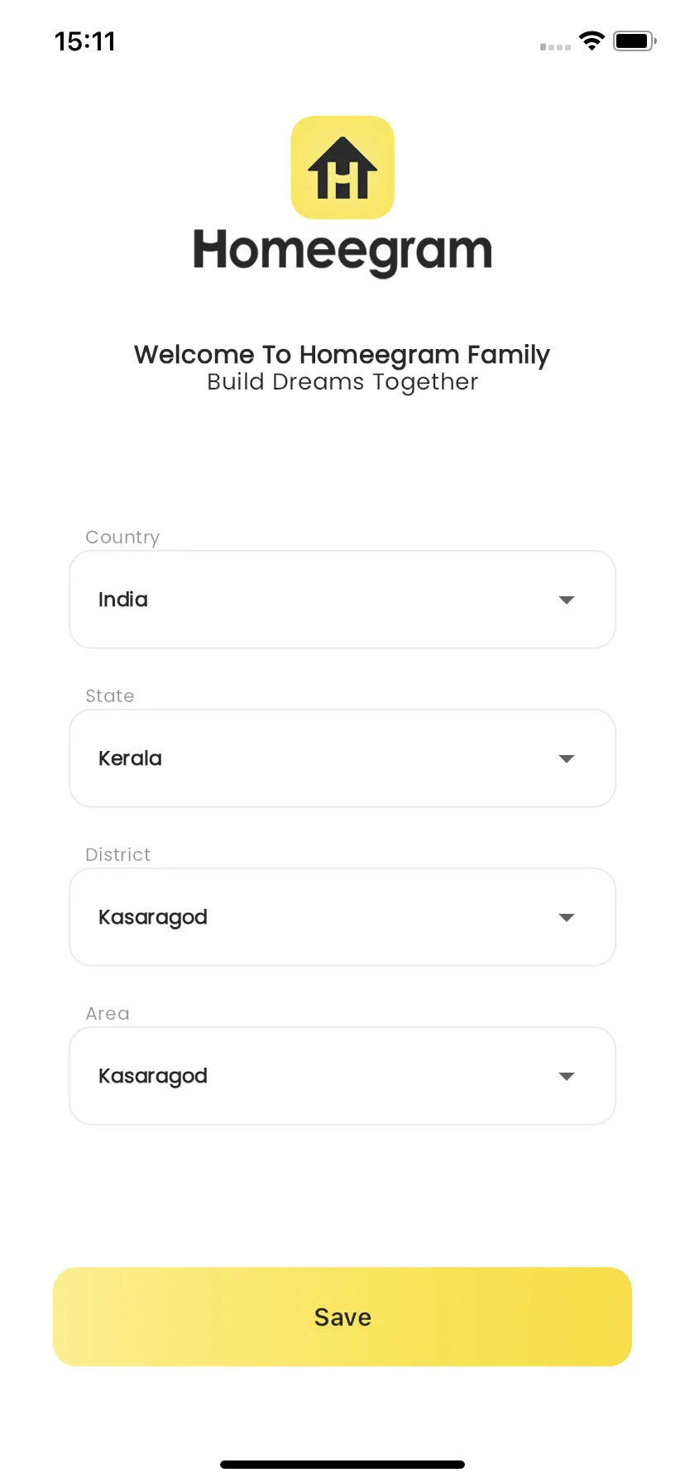Tap the cellular signal dots icon
The width and height of the screenshot is (685, 1482).
(555, 47)
